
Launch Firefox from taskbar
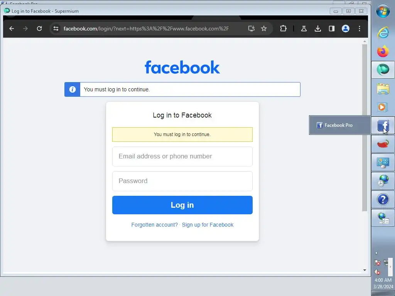pyautogui.click(x=383, y=51)
